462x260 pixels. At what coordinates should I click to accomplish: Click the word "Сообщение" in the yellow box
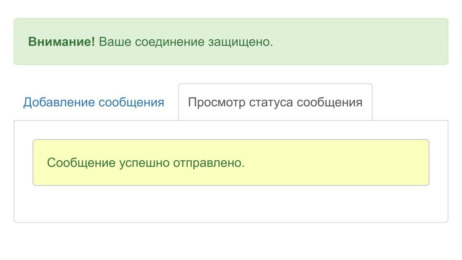[x=81, y=163]
